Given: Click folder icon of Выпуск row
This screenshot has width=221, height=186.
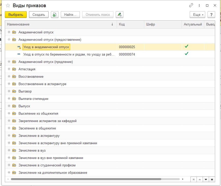Looking at the screenshot, I should point(14,106).
